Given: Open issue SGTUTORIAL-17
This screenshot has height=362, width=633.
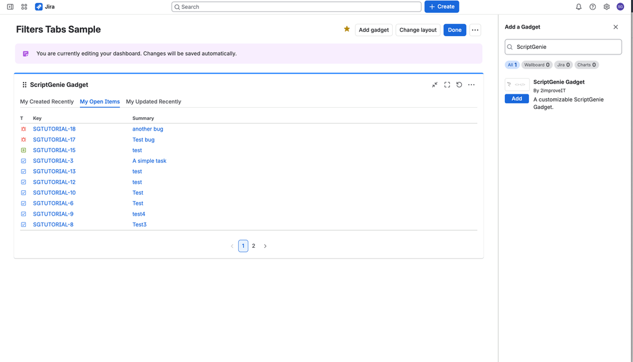Looking at the screenshot, I should (54, 139).
